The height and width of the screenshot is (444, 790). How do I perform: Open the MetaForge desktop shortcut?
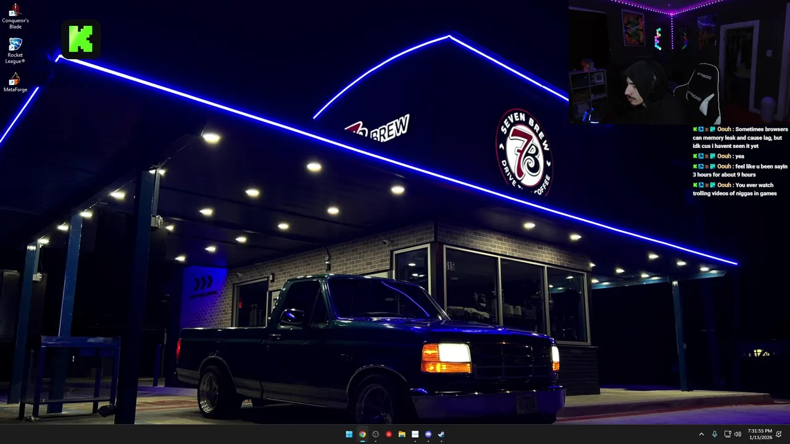15,83
